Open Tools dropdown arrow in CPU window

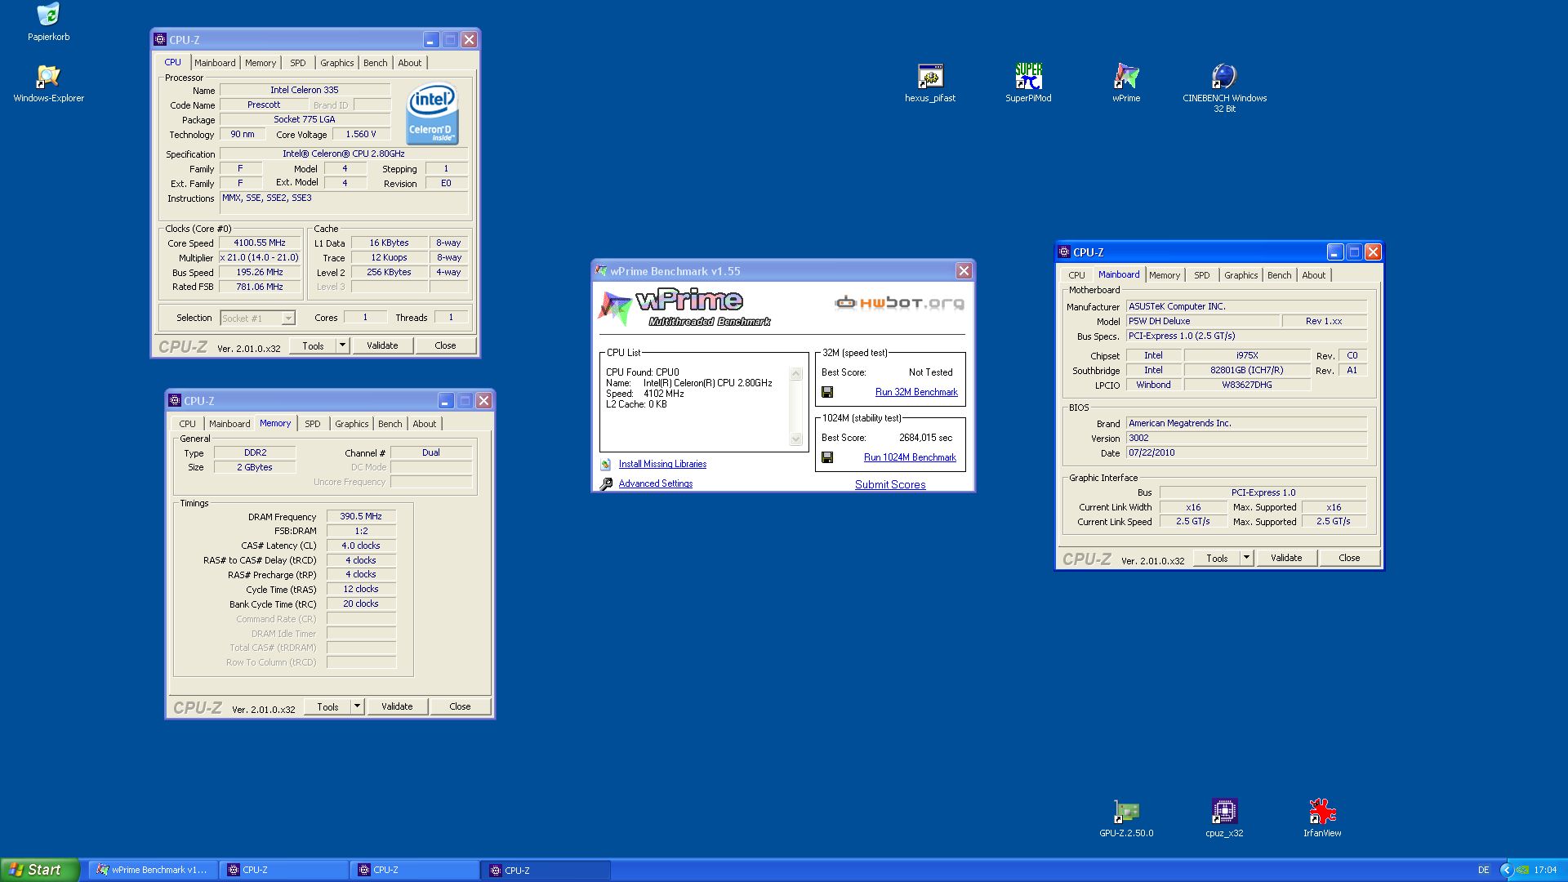tap(342, 345)
